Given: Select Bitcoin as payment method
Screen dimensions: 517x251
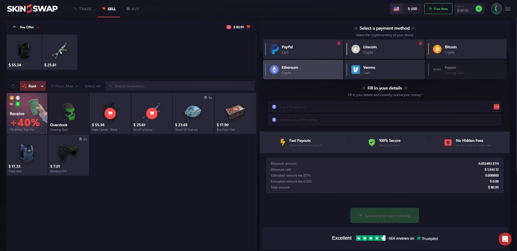Looking at the screenshot, I should coord(466,49).
